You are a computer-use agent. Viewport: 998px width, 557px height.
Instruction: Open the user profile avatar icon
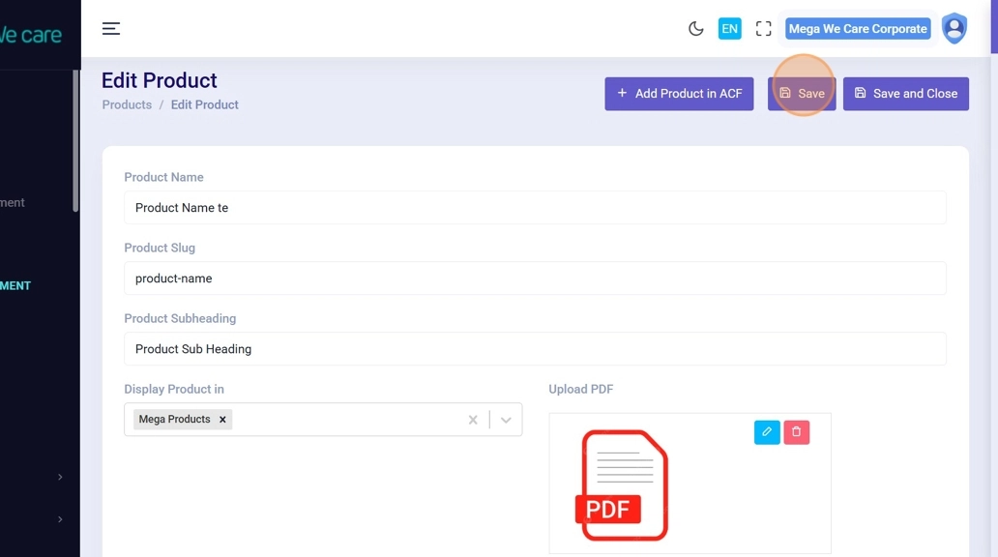pos(954,29)
